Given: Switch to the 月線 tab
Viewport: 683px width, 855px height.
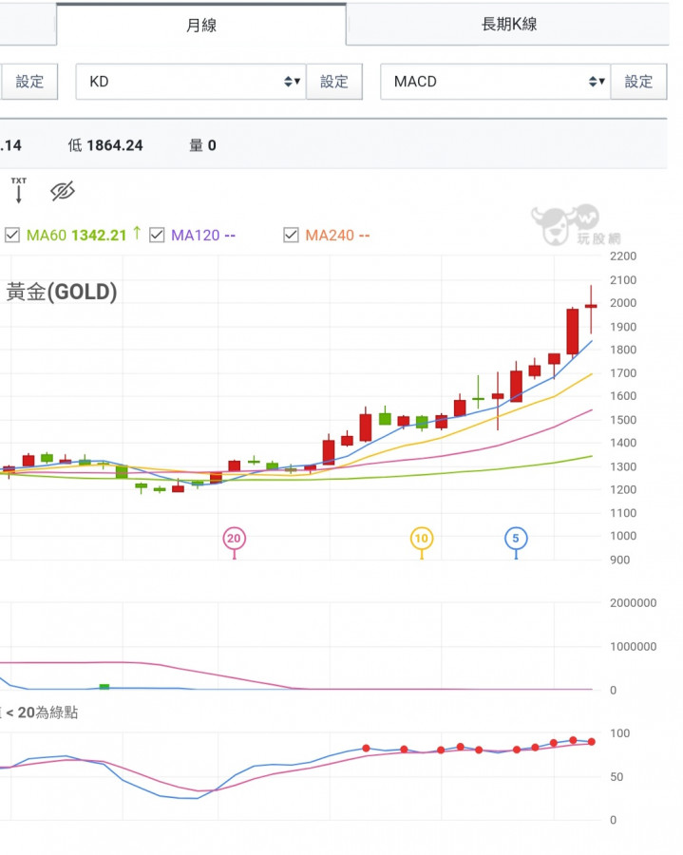Looking at the screenshot, I should pyautogui.click(x=200, y=25).
